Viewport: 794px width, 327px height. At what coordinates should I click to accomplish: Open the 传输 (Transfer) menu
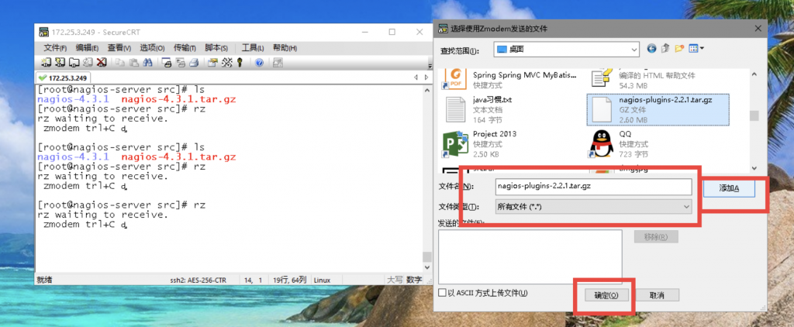coord(185,48)
